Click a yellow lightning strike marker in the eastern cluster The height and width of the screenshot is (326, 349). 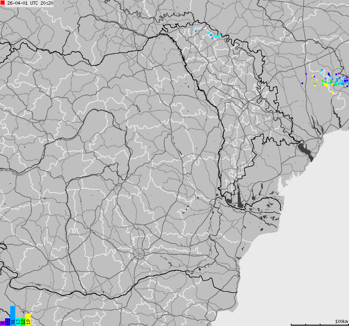pos(326,85)
